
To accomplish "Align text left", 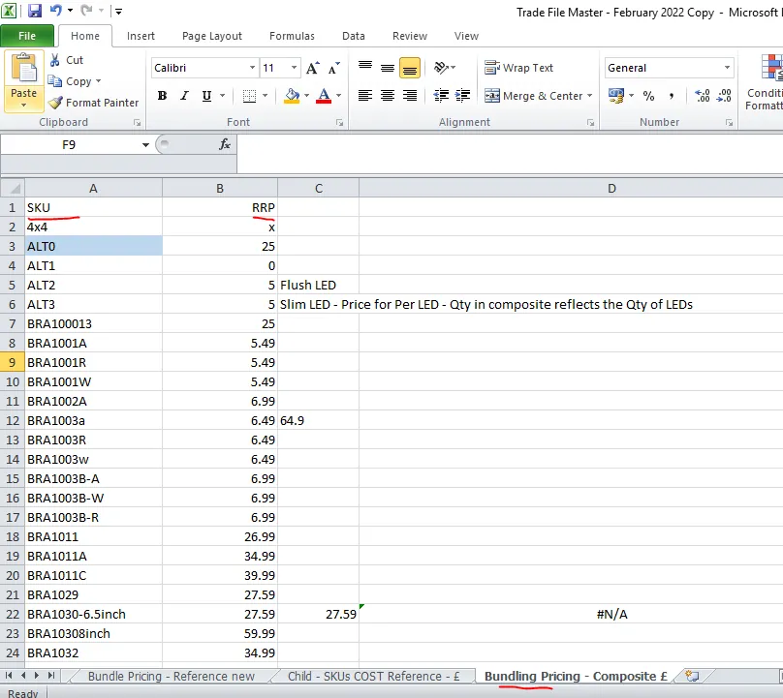I will (365, 95).
